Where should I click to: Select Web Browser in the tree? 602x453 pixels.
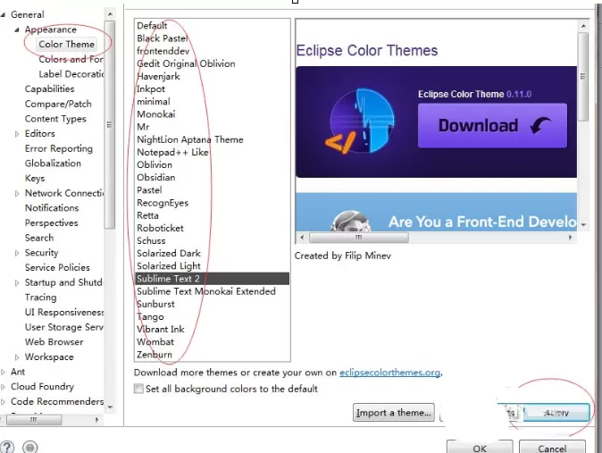(x=54, y=342)
